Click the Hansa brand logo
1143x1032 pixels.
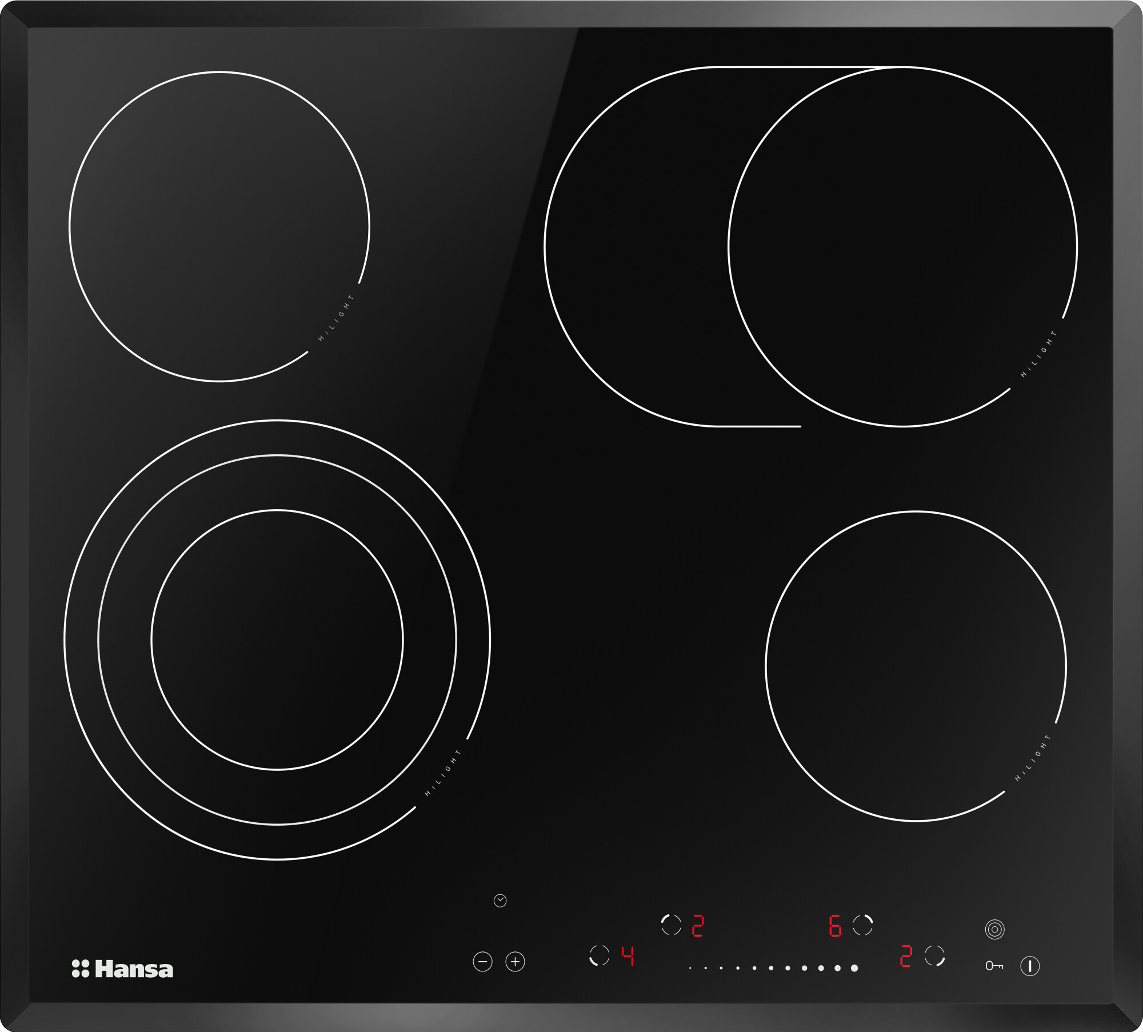122,969
